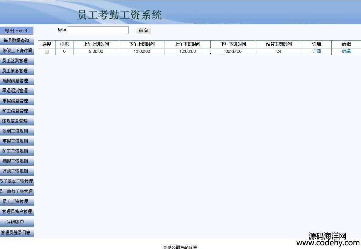Screen dimensions: 361x249
Task: Select 员工工资管理 menu item
Action: tap(17, 202)
